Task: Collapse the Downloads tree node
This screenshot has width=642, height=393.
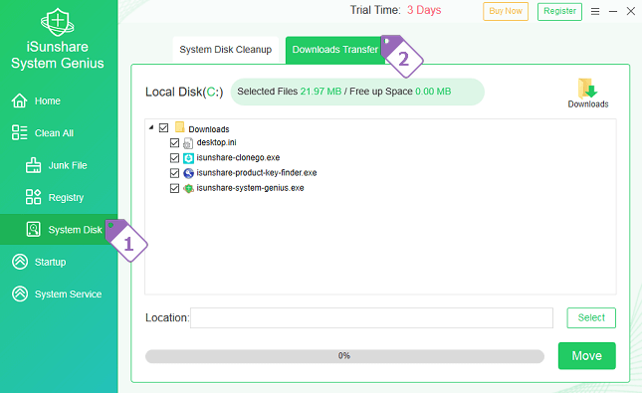Action: [x=151, y=127]
